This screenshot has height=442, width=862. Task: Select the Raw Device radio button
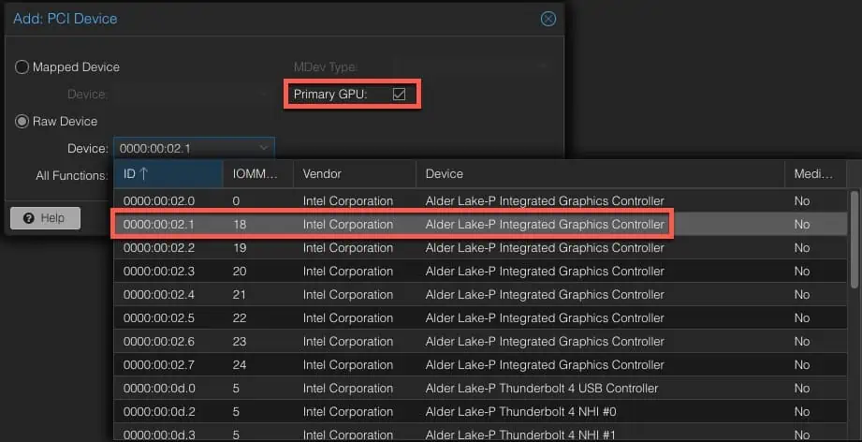coord(22,121)
